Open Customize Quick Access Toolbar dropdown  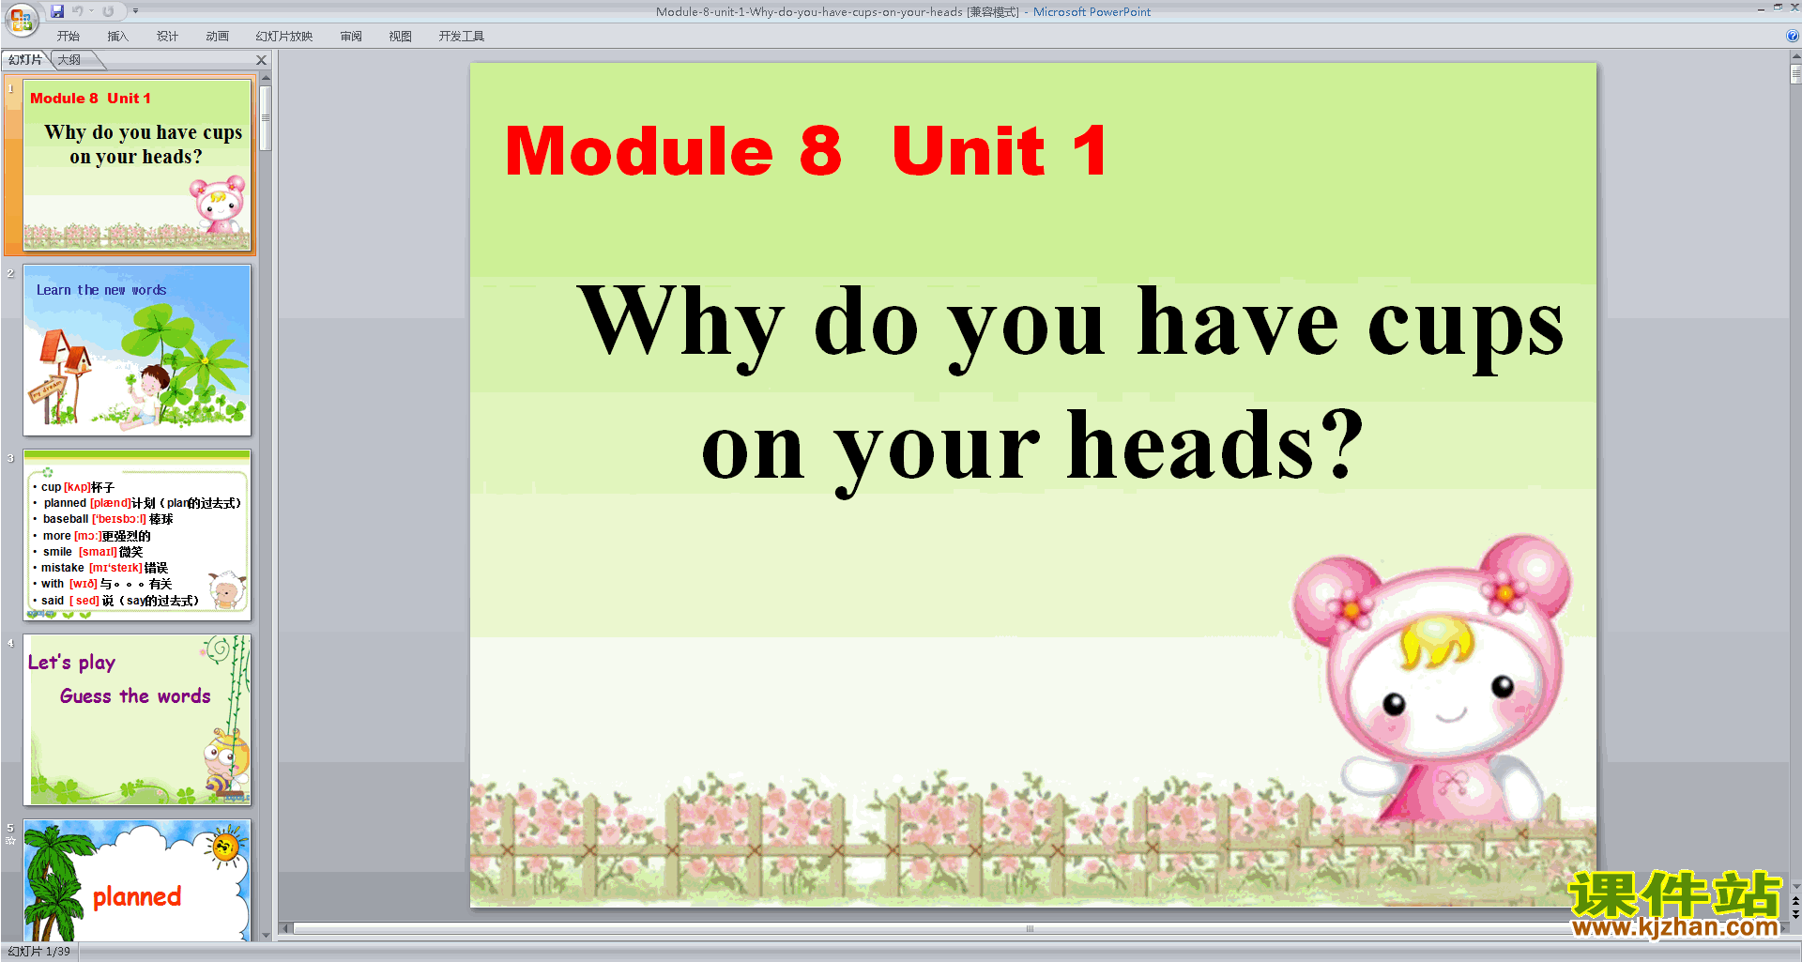[135, 11]
